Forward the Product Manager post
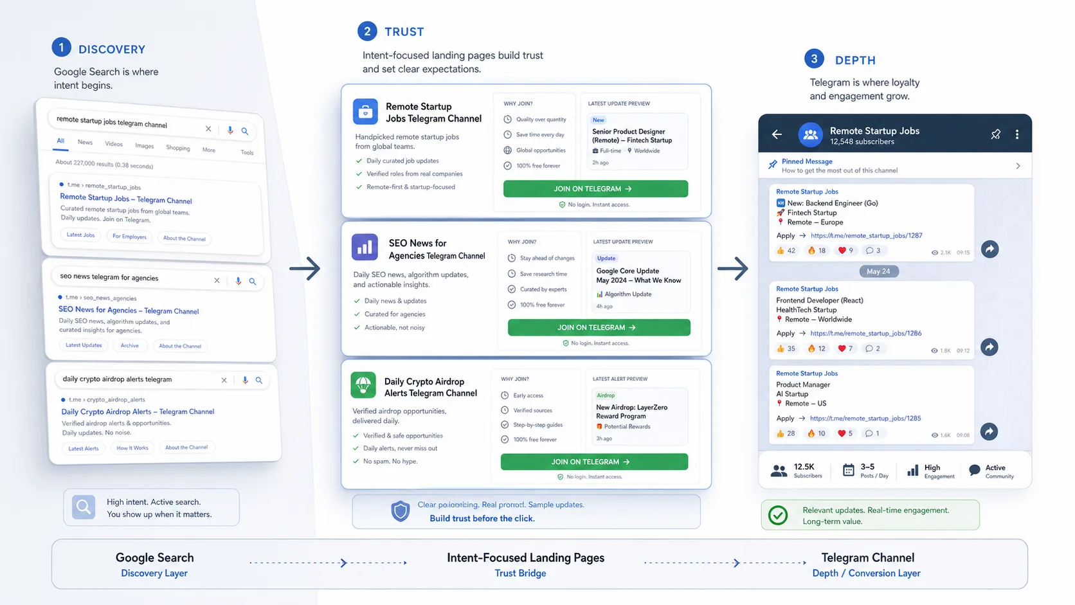 [989, 431]
